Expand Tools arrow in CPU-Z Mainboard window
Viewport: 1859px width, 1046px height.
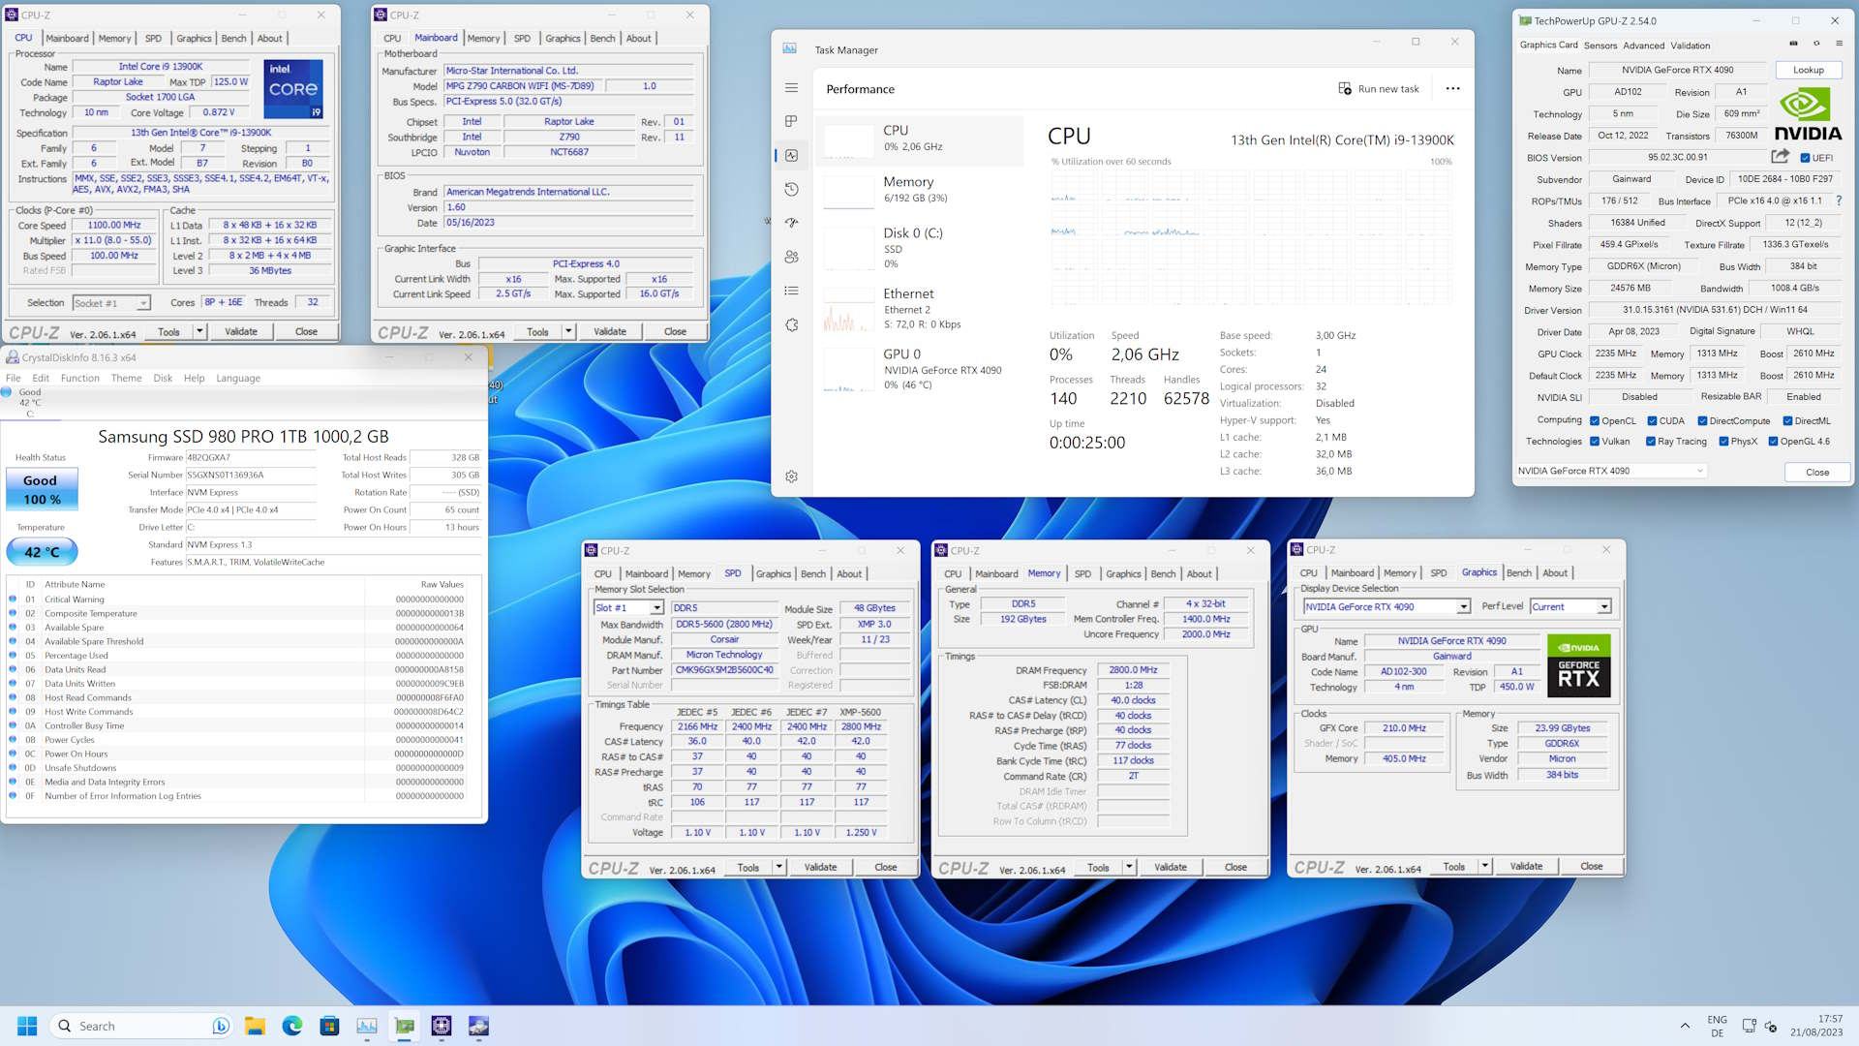568,331
